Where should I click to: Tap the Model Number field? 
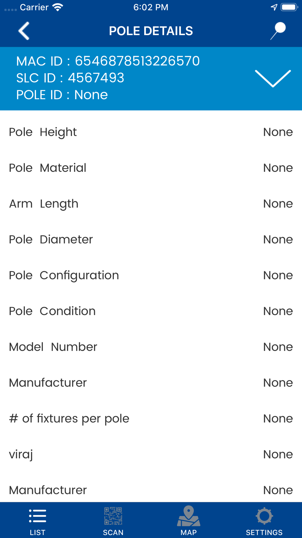tap(151, 347)
